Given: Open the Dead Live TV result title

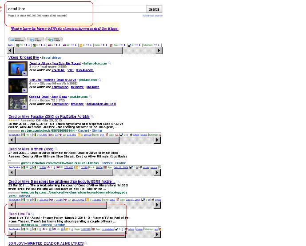Looking at the screenshot, I should point(20,214).
